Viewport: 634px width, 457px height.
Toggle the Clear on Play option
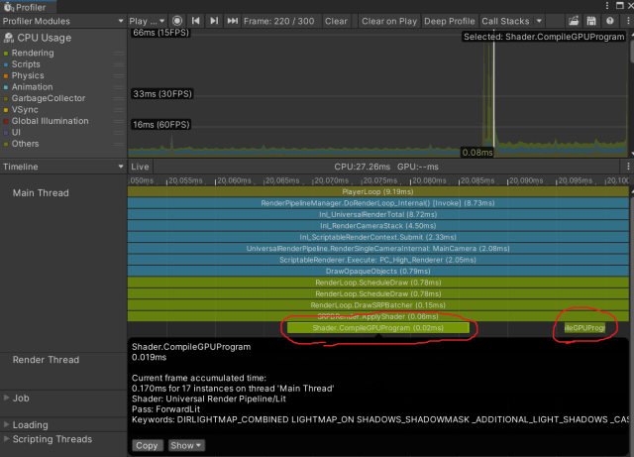coord(389,21)
